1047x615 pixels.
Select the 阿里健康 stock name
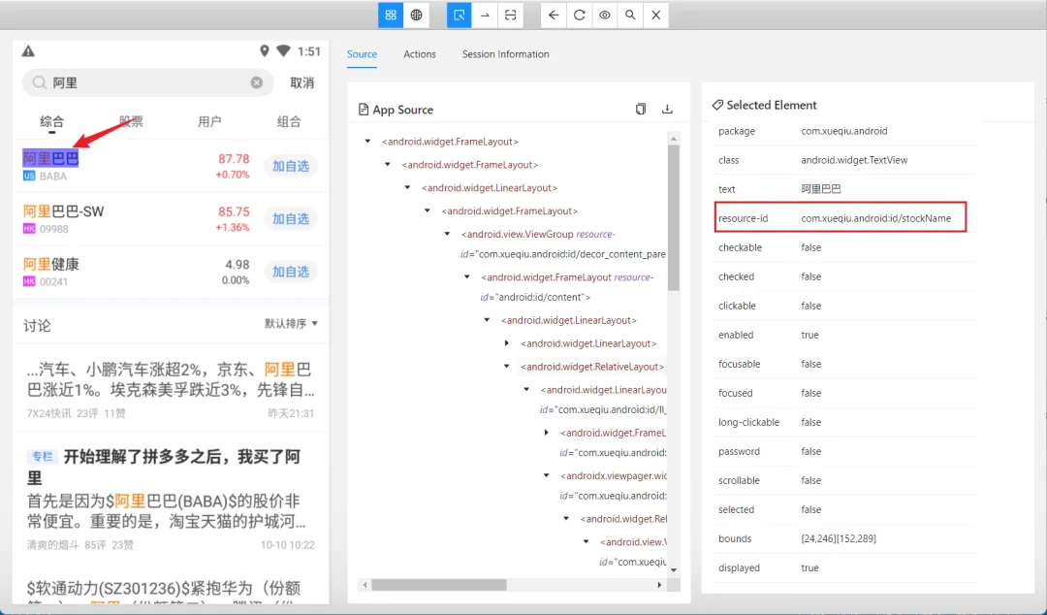click(x=51, y=264)
